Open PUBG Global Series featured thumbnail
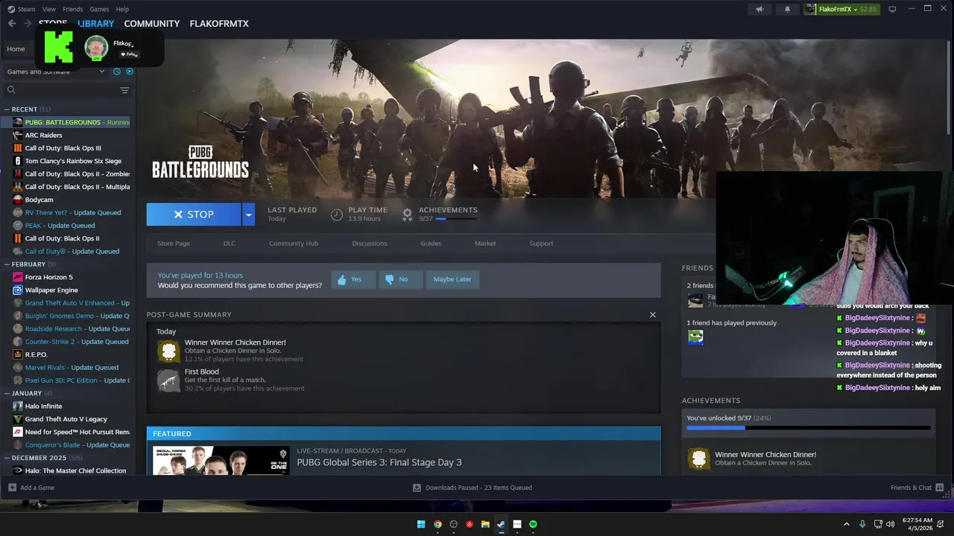954x536 pixels. (221, 461)
